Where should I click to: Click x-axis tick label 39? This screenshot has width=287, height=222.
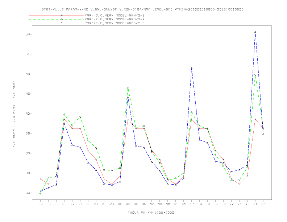(x=144, y=204)
